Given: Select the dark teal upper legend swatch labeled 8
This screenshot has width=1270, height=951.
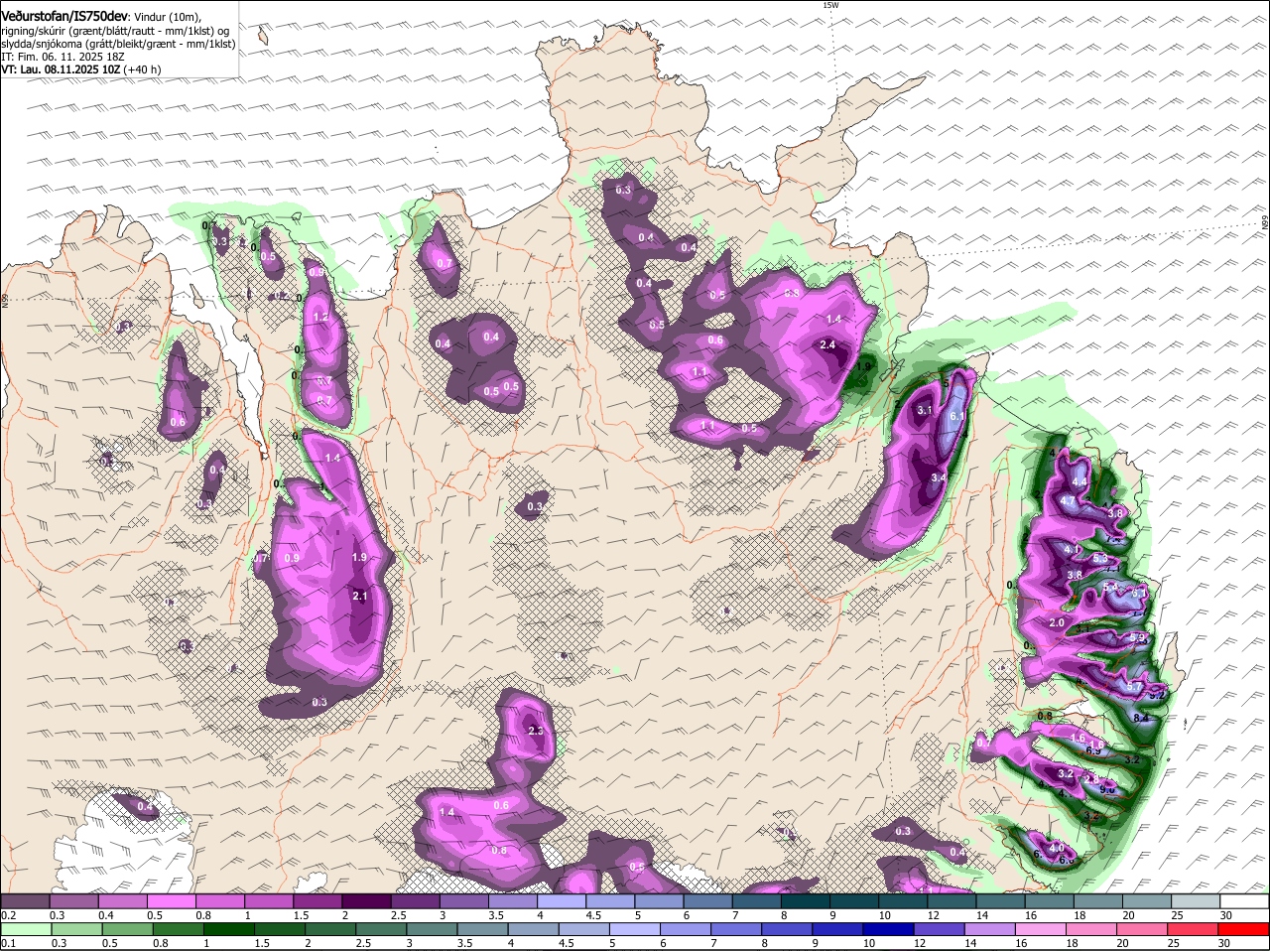Looking at the screenshot, I should [x=806, y=901].
